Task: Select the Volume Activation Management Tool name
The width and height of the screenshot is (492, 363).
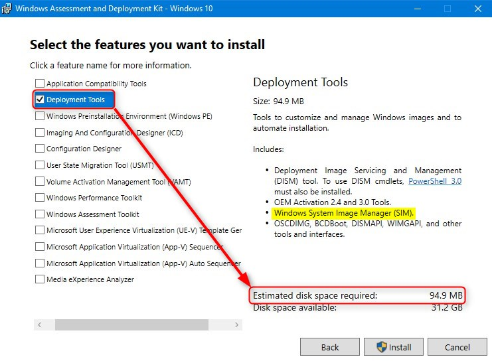Action: (x=106, y=182)
